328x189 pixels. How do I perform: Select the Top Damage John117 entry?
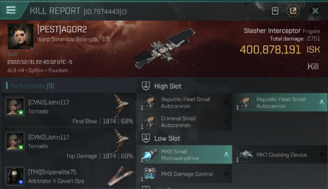pyautogui.click(x=68, y=145)
